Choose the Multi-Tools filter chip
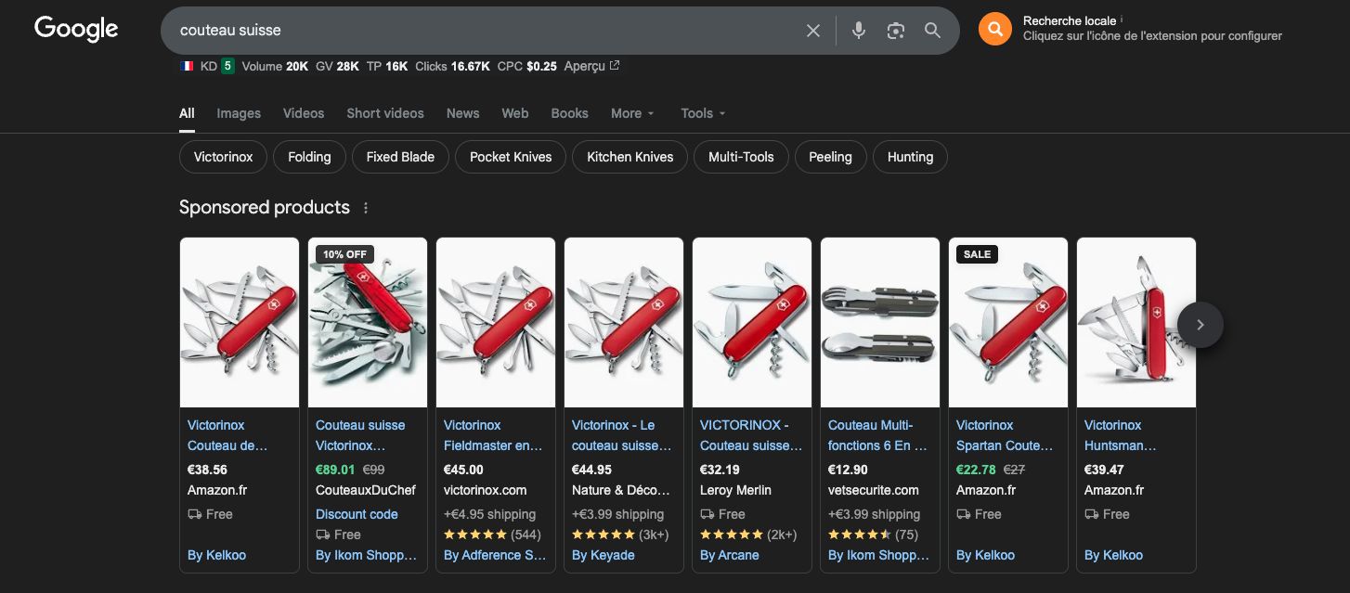The height and width of the screenshot is (593, 1350). pyautogui.click(x=741, y=157)
